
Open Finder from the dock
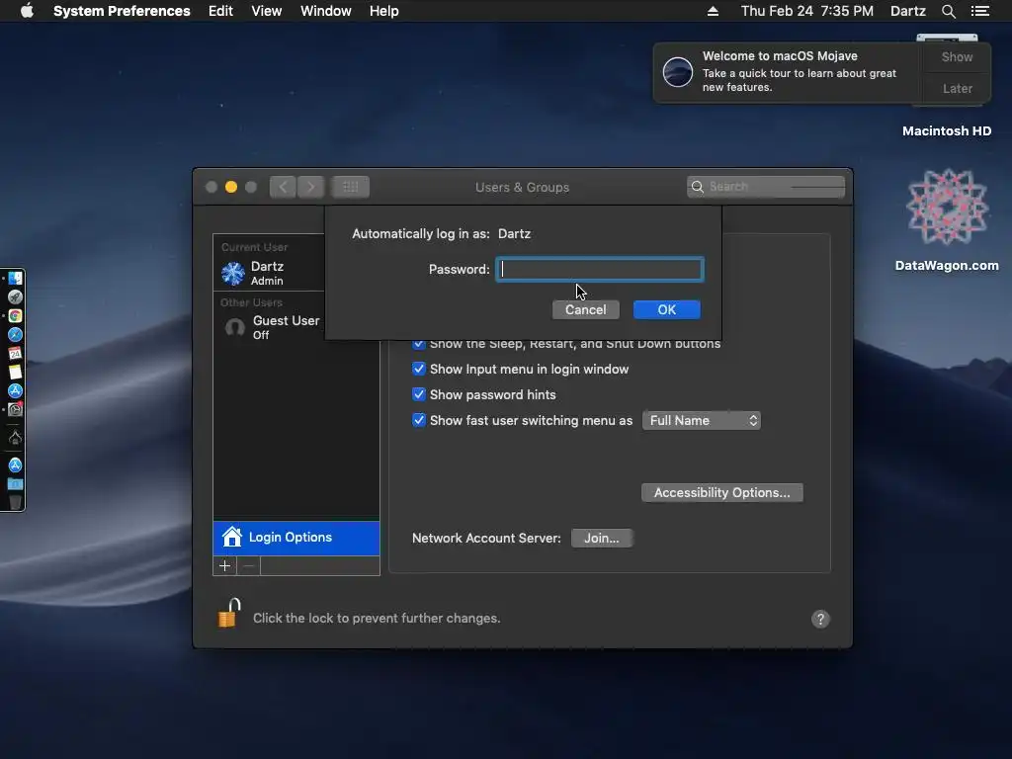[x=15, y=278]
